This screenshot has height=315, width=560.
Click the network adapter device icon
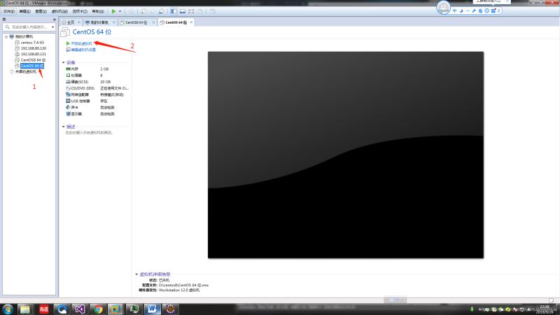(x=68, y=94)
